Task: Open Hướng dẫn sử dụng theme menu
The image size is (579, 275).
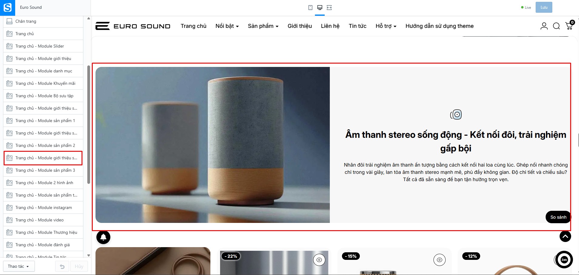Action: [x=440, y=26]
